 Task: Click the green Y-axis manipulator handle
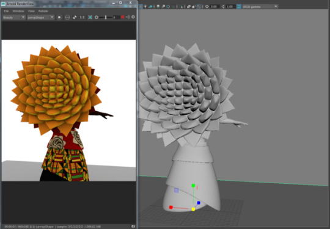tap(193, 186)
